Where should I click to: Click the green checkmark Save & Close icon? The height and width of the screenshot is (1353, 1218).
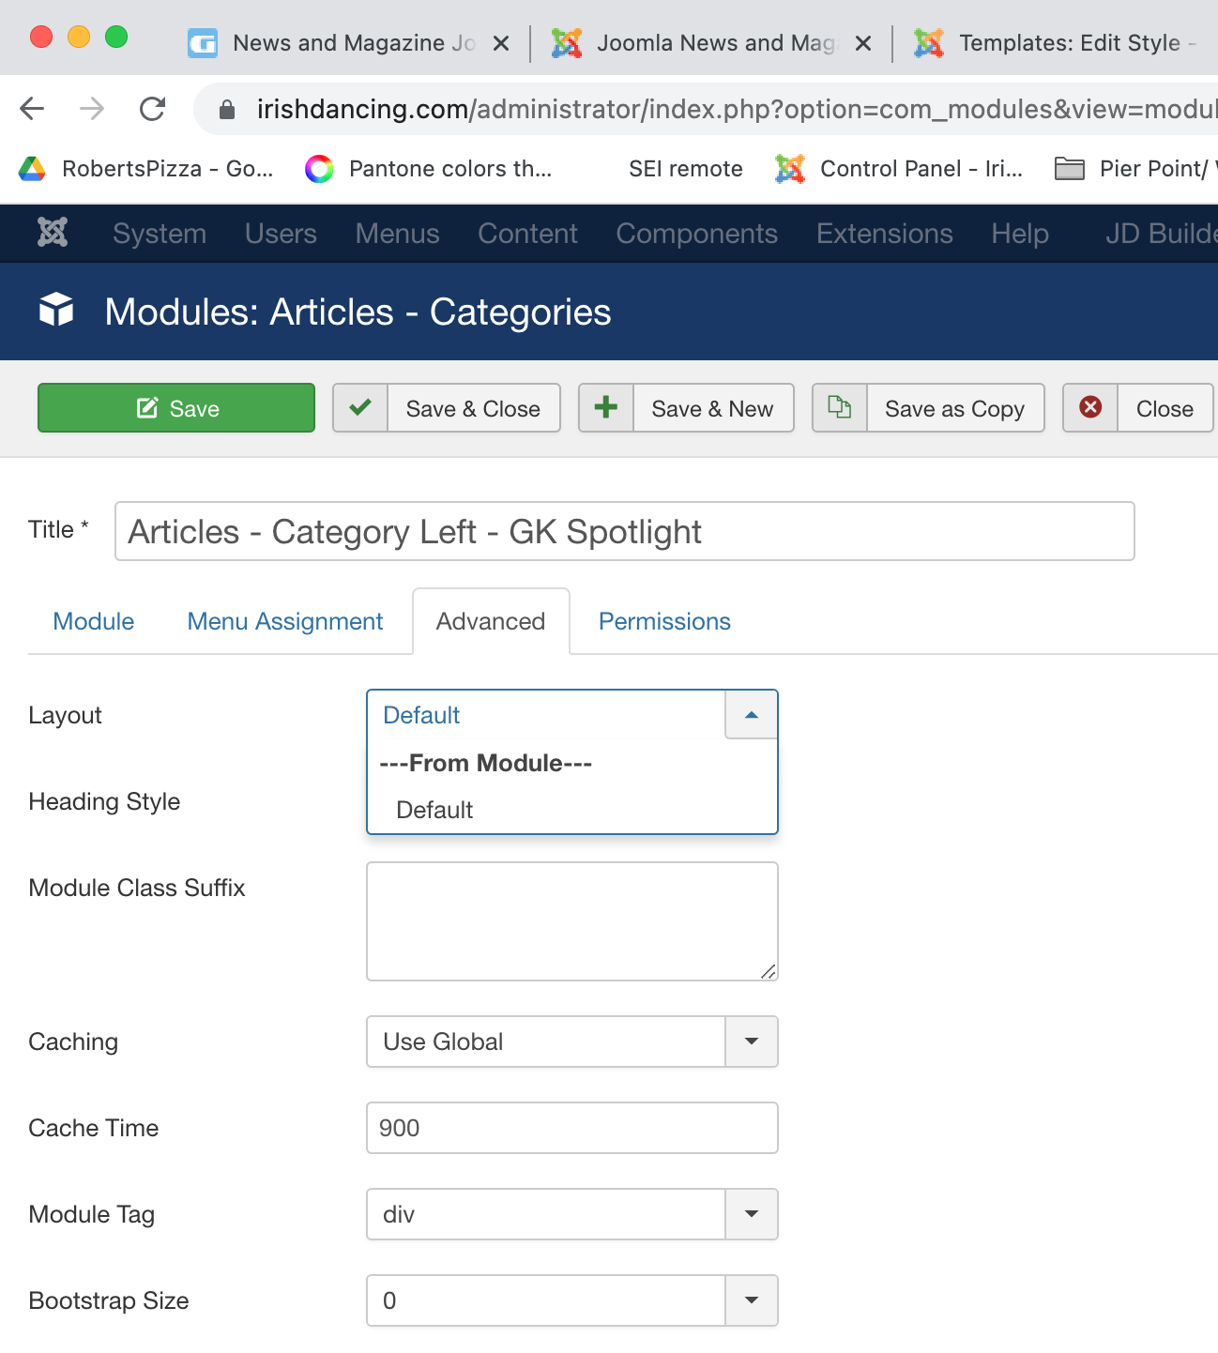point(360,408)
